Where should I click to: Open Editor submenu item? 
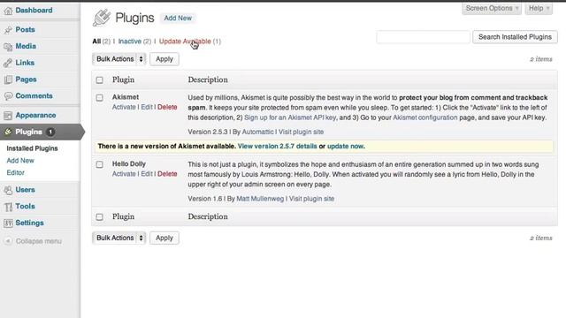tap(16, 173)
